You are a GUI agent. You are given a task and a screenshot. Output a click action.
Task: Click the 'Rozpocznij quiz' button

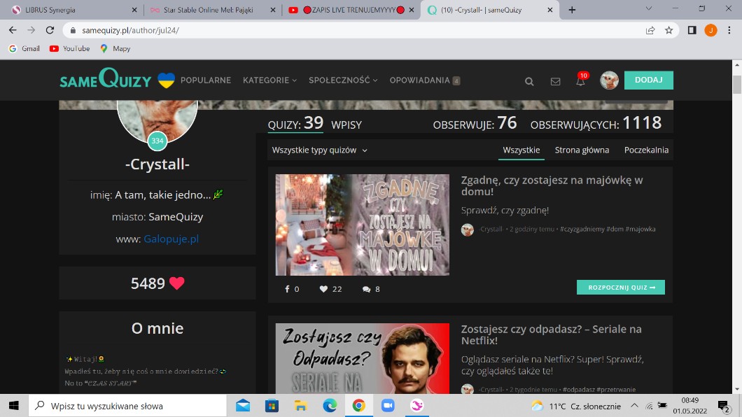pos(620,288)
